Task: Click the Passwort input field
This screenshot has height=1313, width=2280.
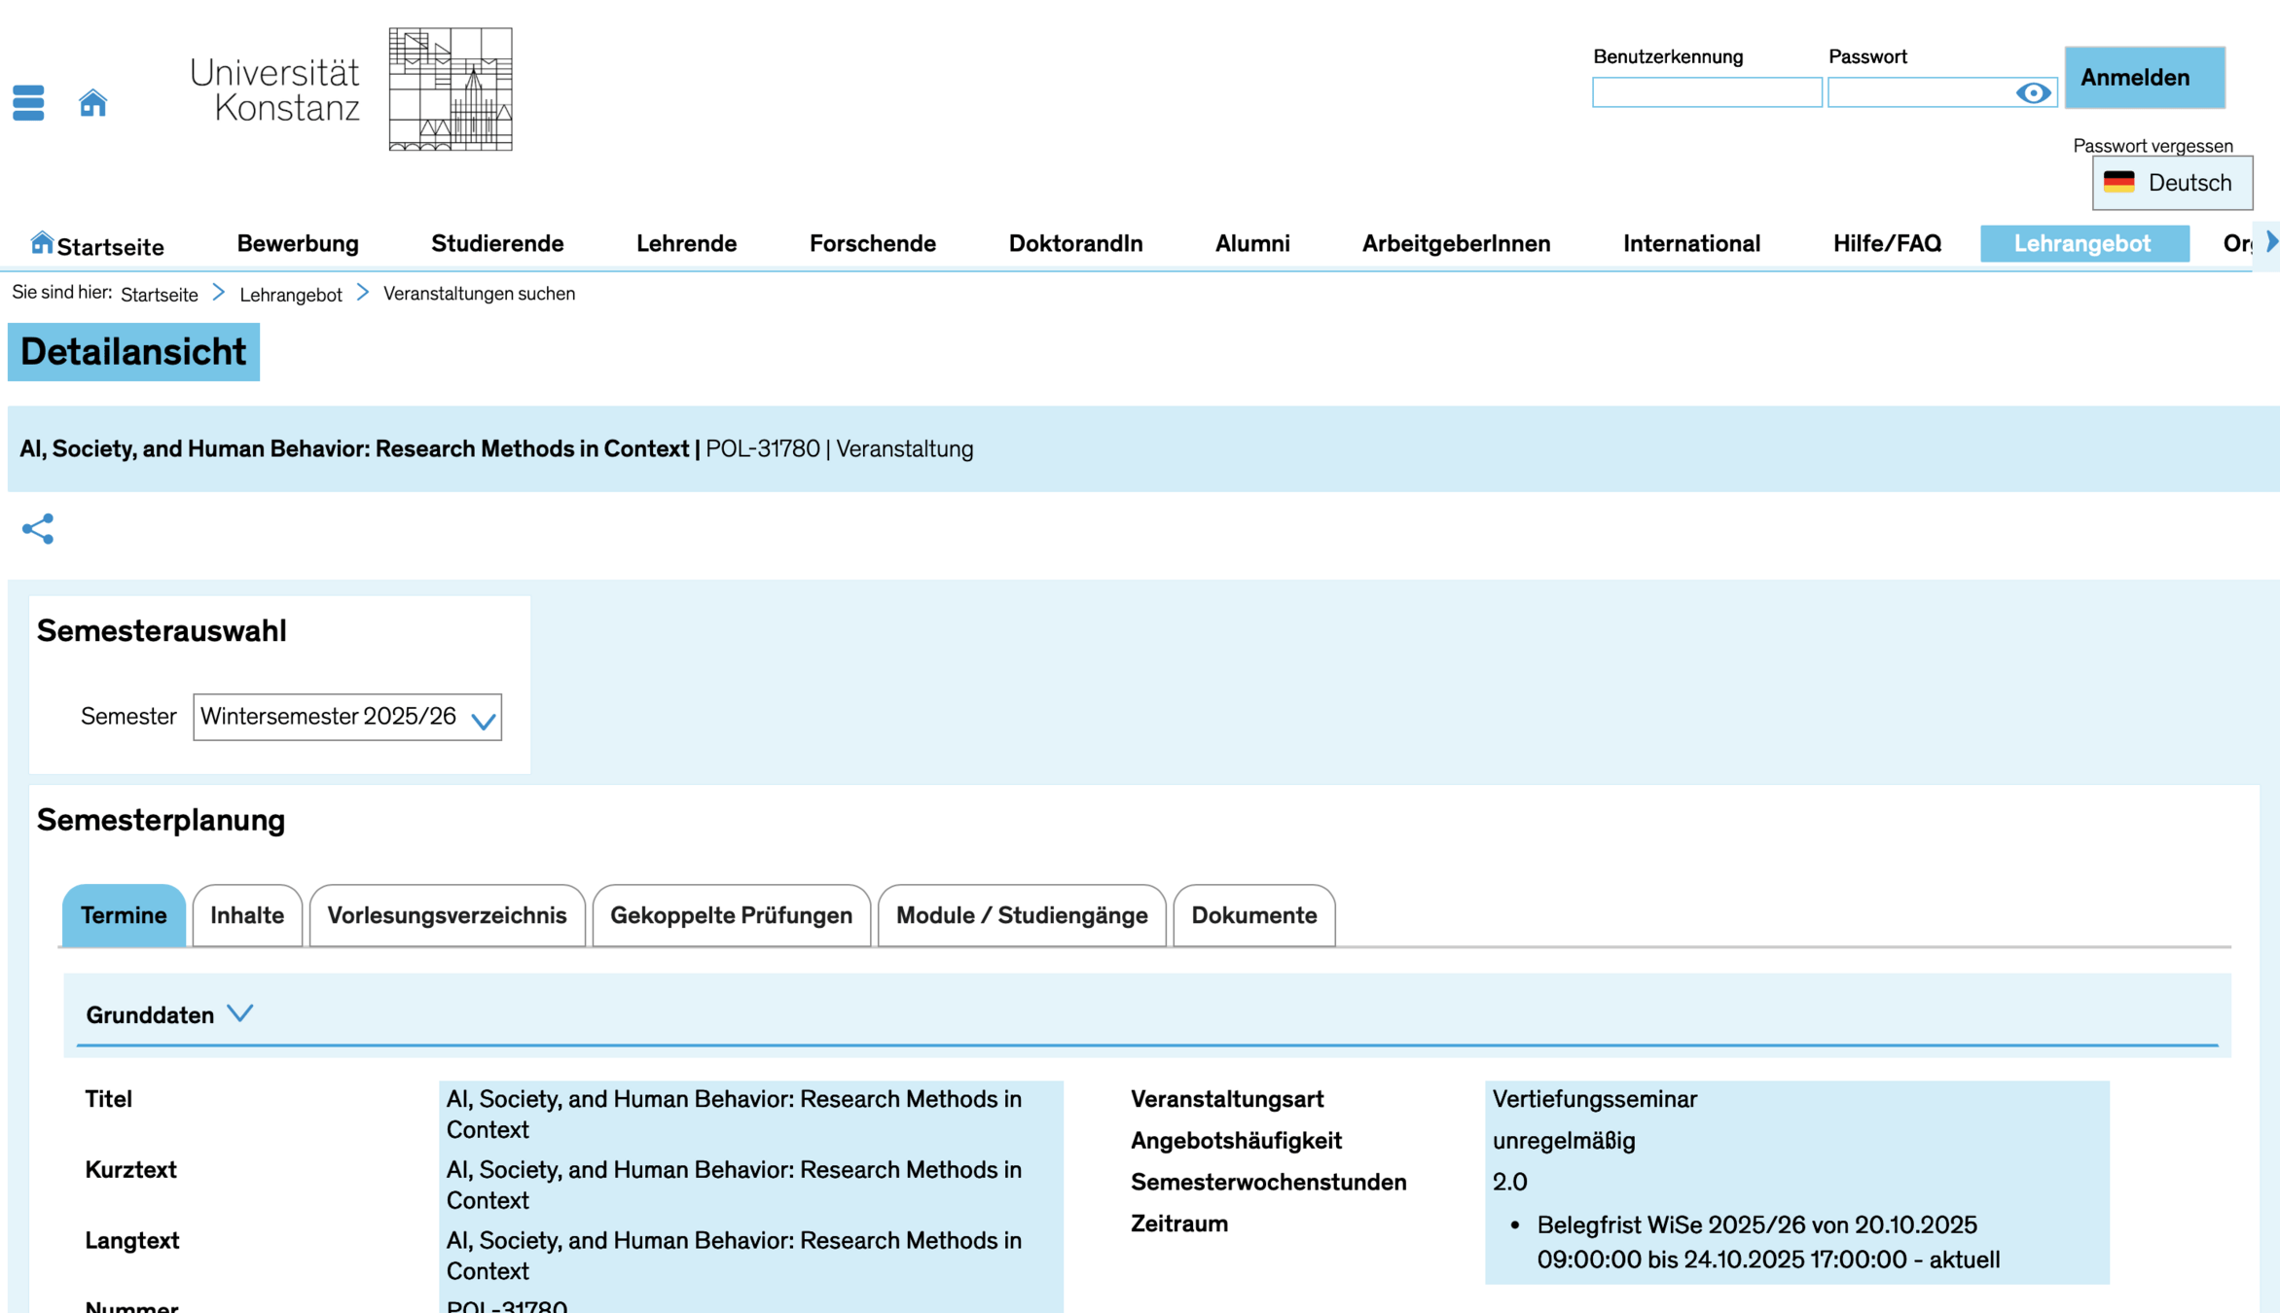Action: point(1917,92)
